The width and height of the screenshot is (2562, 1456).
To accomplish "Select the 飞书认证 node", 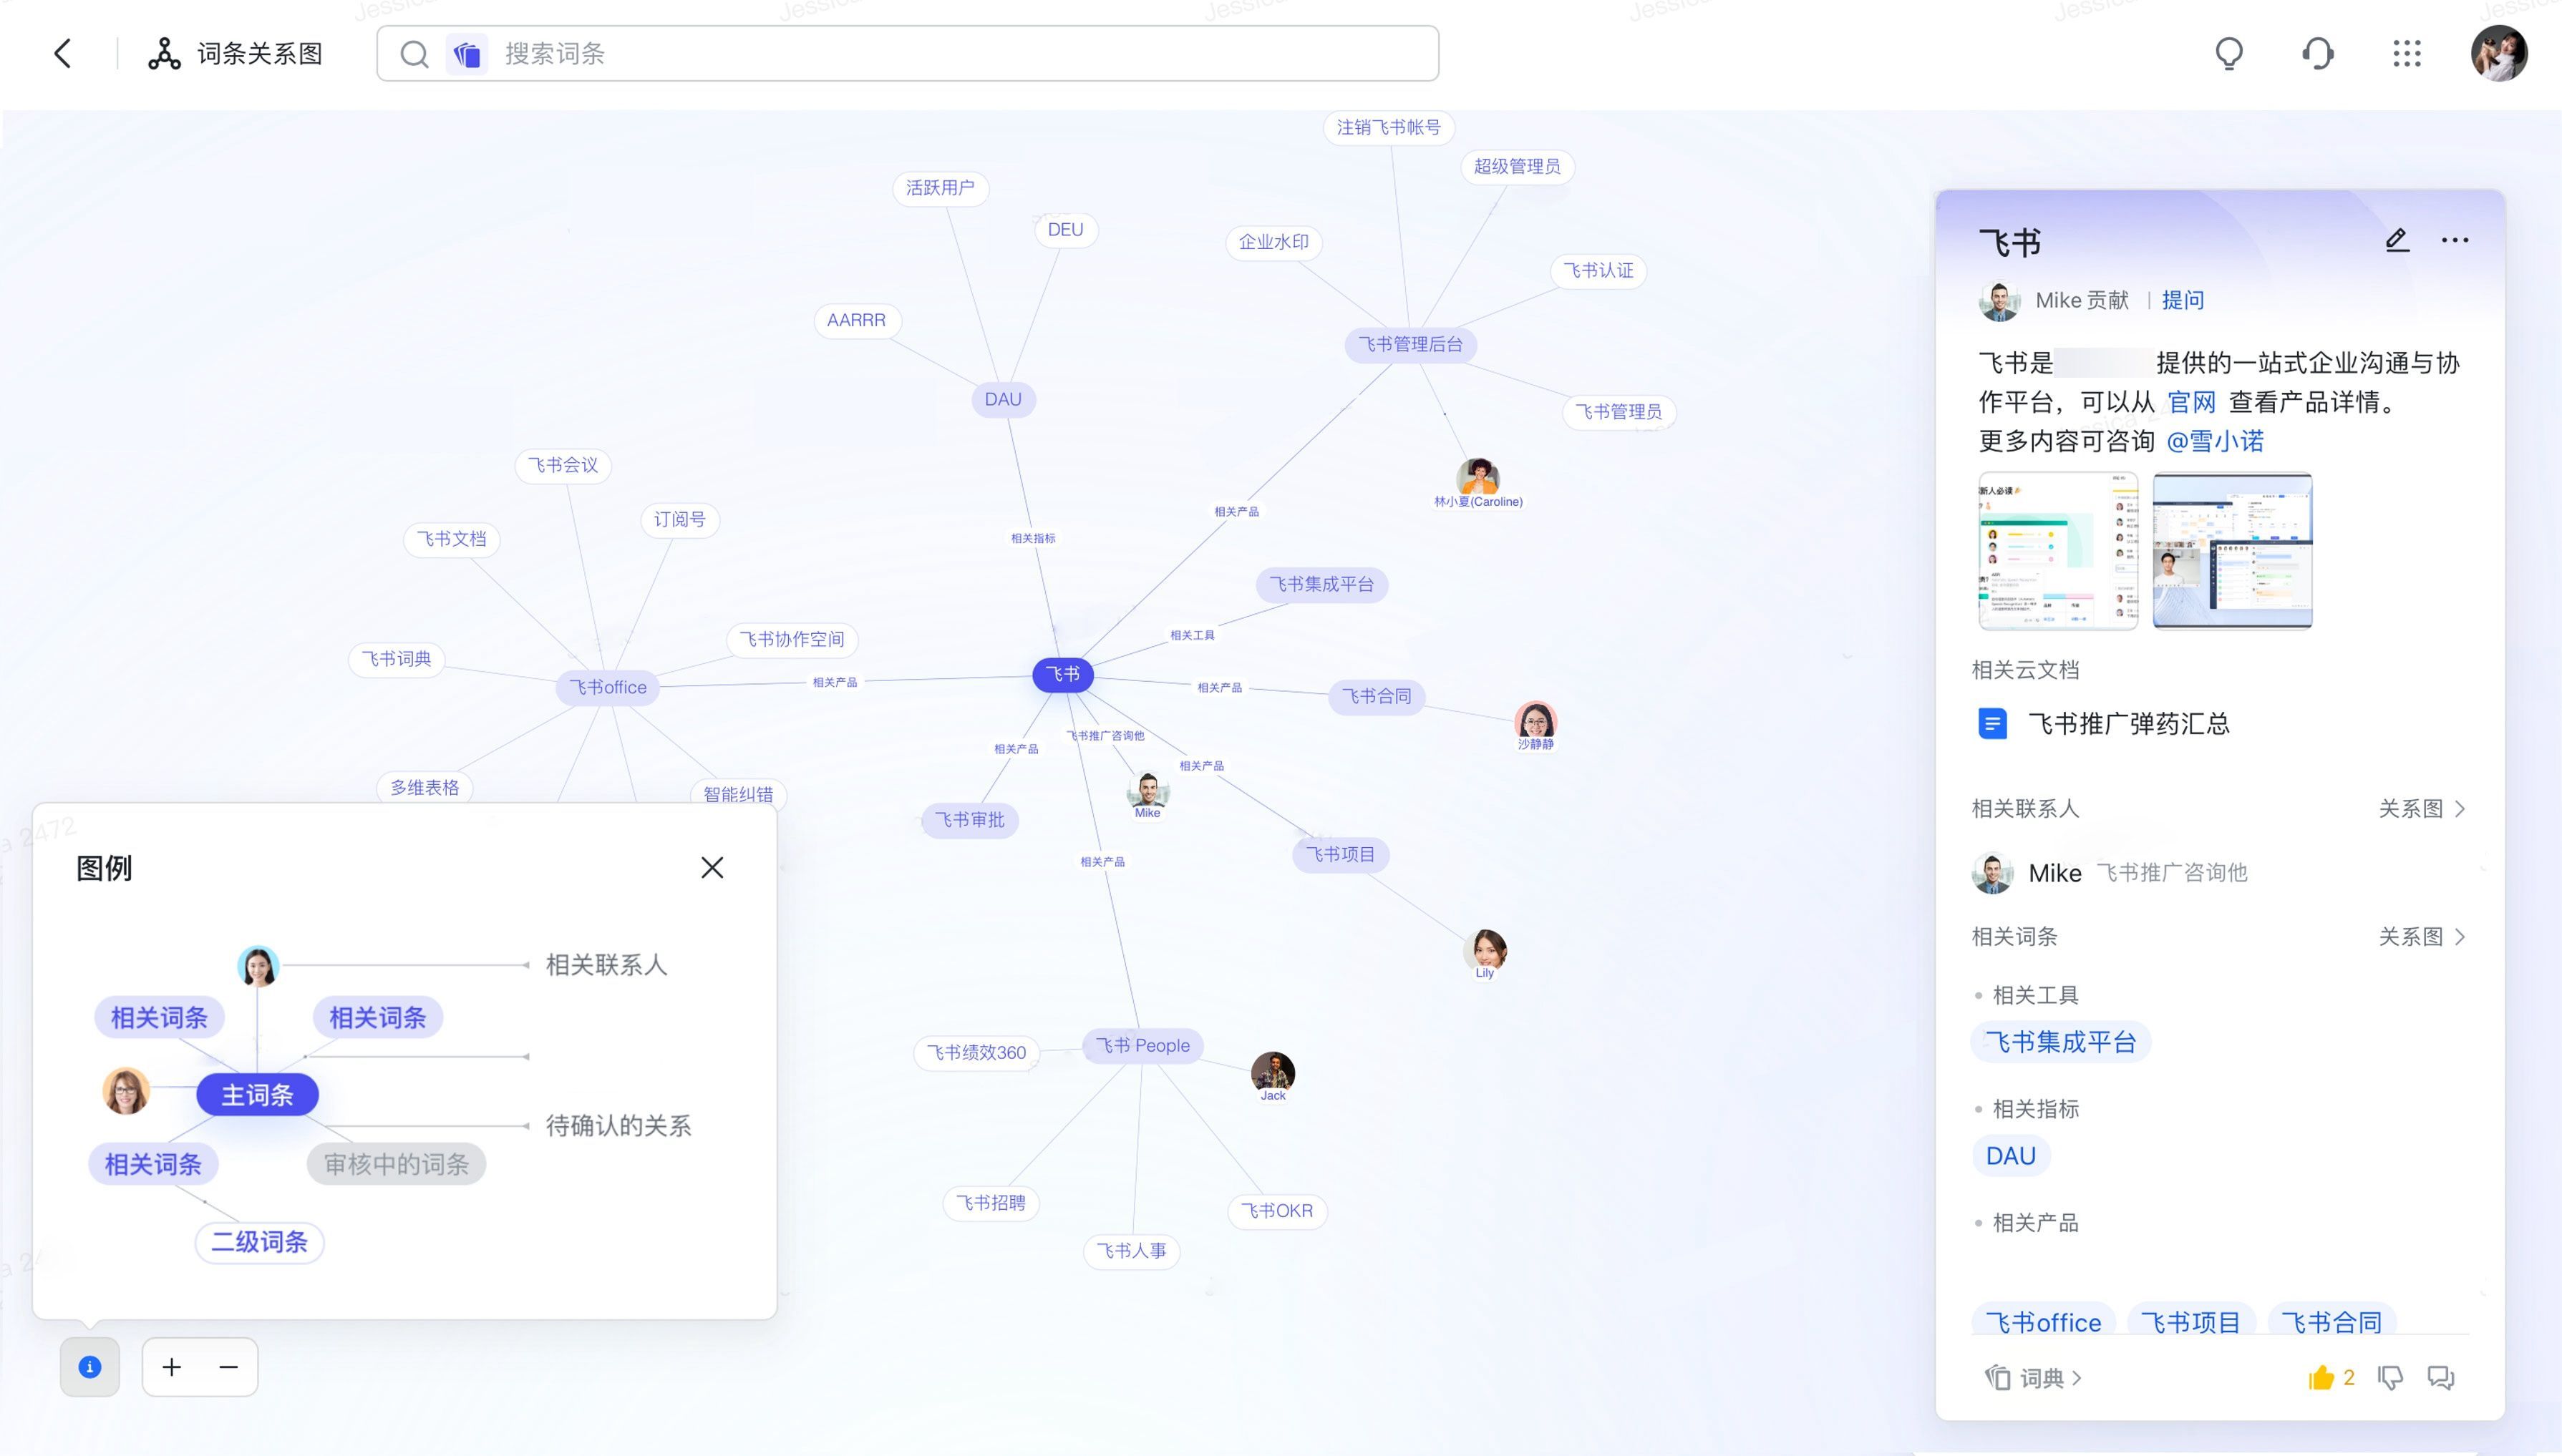I will tap(1598, 271).
